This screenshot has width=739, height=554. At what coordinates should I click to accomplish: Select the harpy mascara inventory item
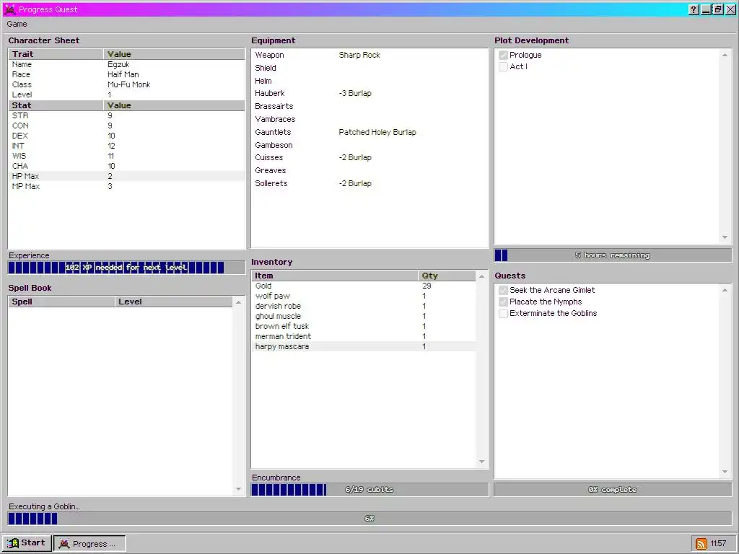click(364, 347)
